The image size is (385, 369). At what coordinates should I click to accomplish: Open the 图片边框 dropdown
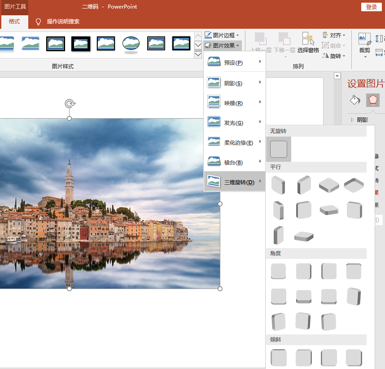[222, 35]
